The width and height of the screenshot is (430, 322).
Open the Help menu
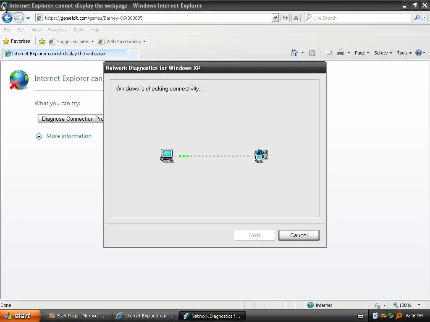[94, 30]
